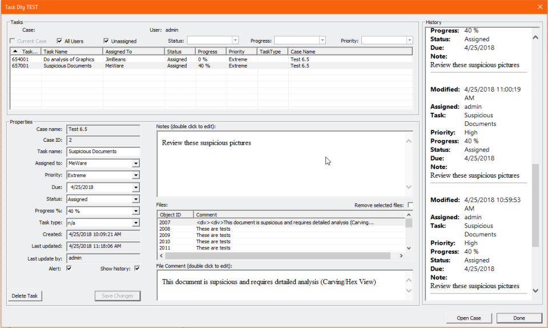Open the Assigned to dropdown
This screenshot has width=548, height=328.
coord(136,163)
